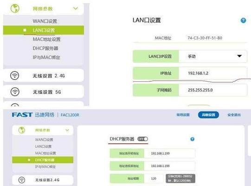Collapse bottom 网络参数 chevron

pyautogui.click(x=67, y=130)
